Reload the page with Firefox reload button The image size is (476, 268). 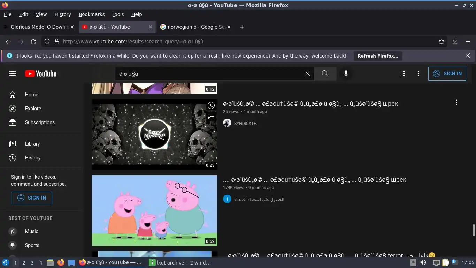[33, 42]
